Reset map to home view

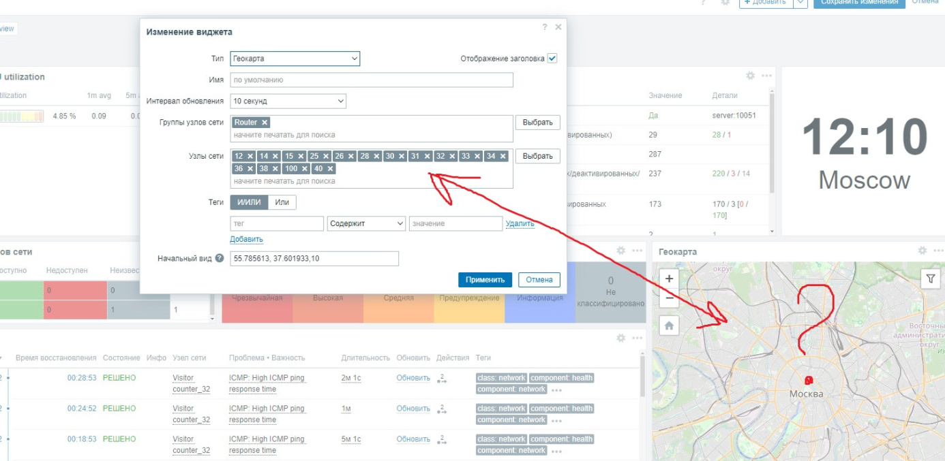(669, 326)
